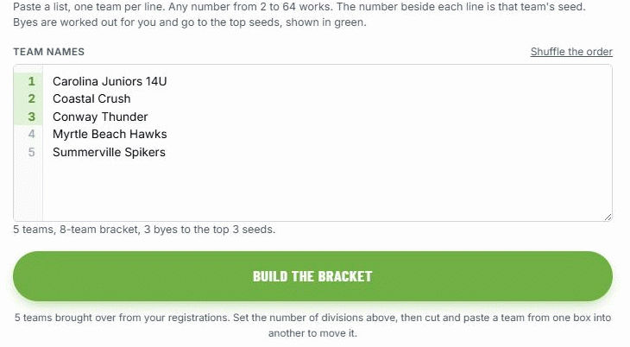Click the Byes are worked out sentence
Screen dimensions: 630x347
[x=190, y=22]
